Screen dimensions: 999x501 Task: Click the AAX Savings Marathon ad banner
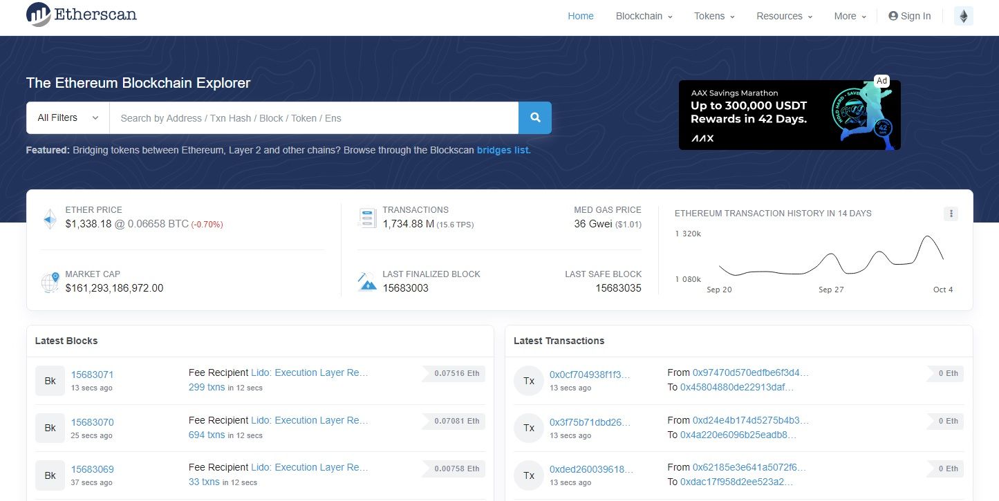click(790, 115)
